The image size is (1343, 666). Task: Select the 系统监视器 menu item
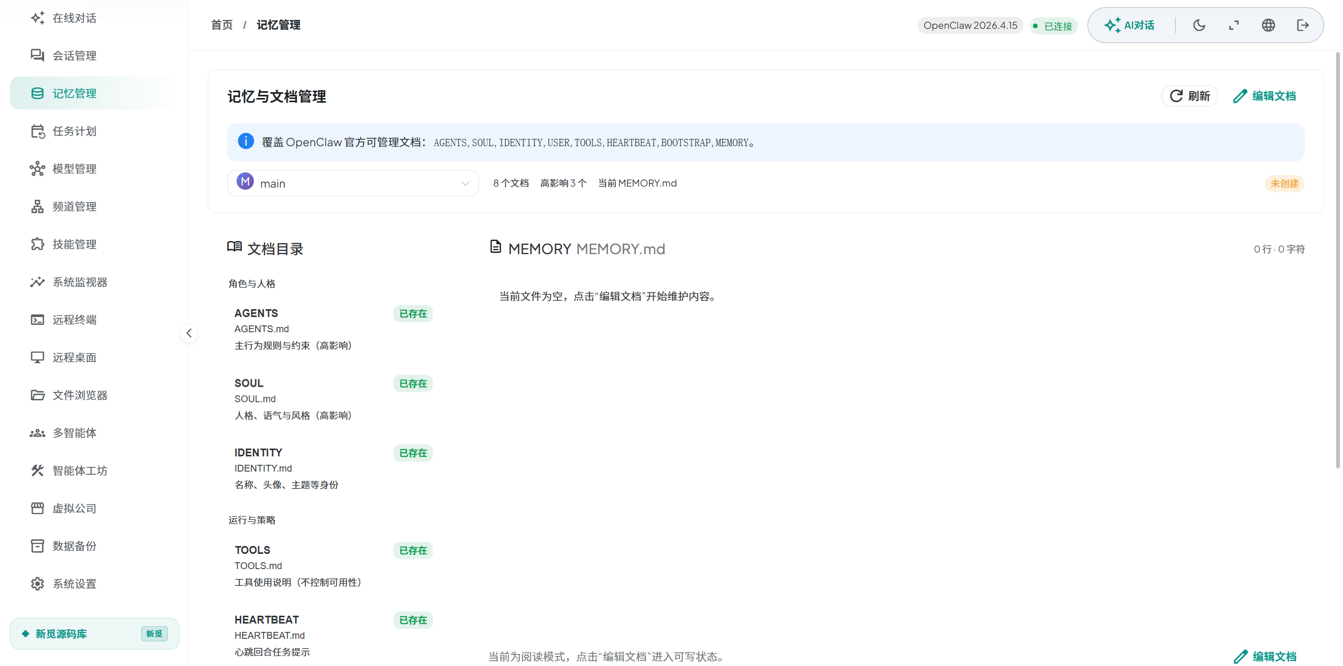coord(79,282)
